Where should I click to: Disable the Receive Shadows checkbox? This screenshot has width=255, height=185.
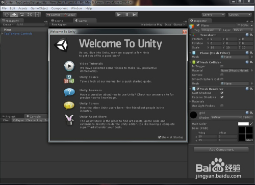[x=222, y=97]
